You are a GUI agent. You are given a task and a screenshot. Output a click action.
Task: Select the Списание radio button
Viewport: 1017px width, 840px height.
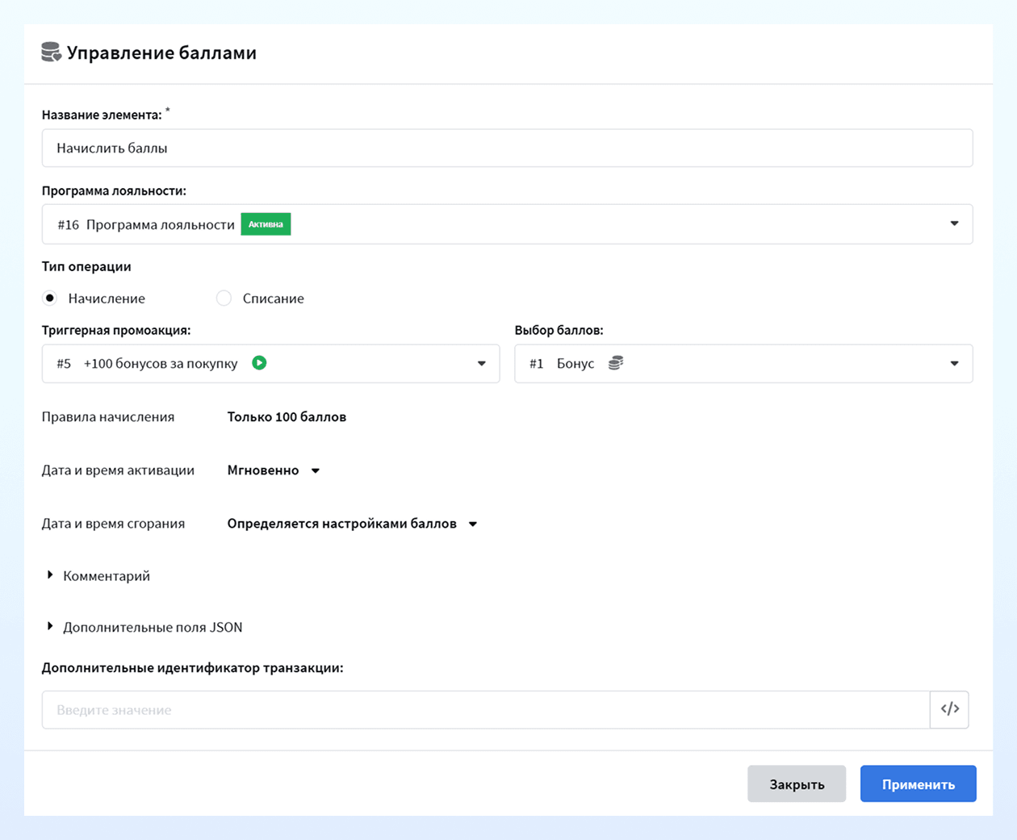coord(224,298)
